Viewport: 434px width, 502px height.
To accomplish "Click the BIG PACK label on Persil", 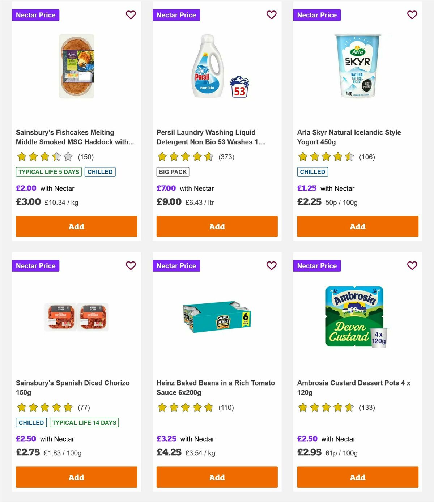I will pyautogui.click(x=173, y=172).
